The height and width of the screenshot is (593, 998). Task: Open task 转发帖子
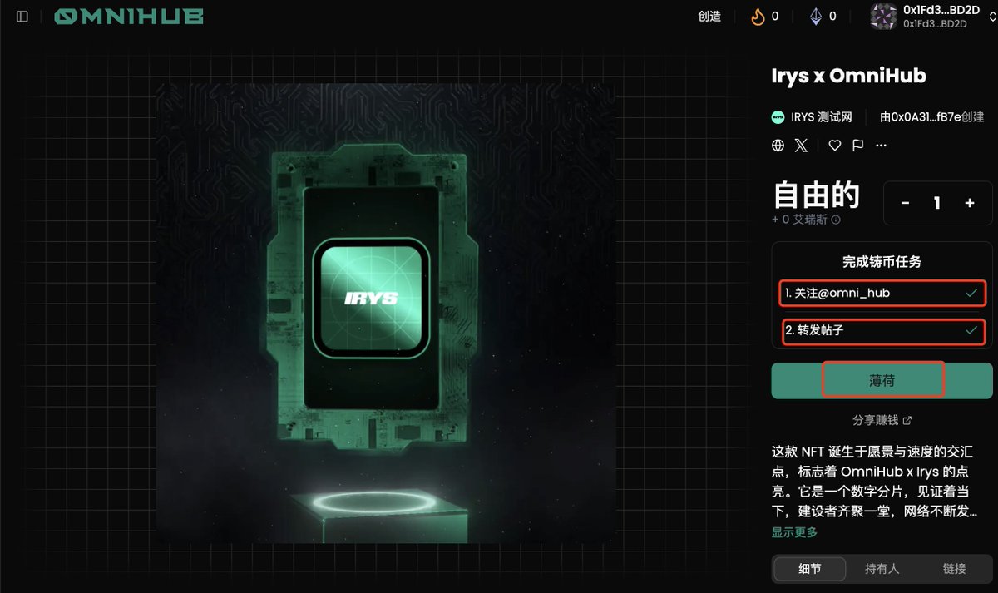point(882,331)
